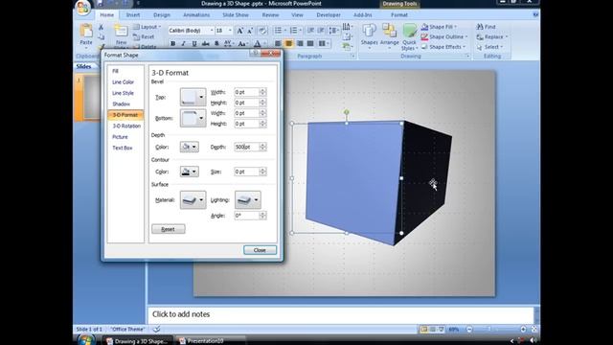Open the Columns dropdown
Viewport: 613px width, 345px height.
(x=324, y=43)
